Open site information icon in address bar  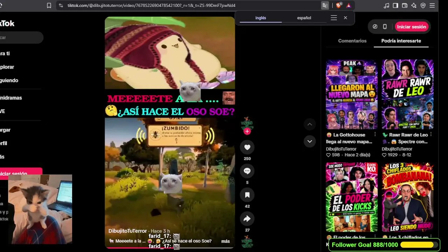(x=61, y=6)
